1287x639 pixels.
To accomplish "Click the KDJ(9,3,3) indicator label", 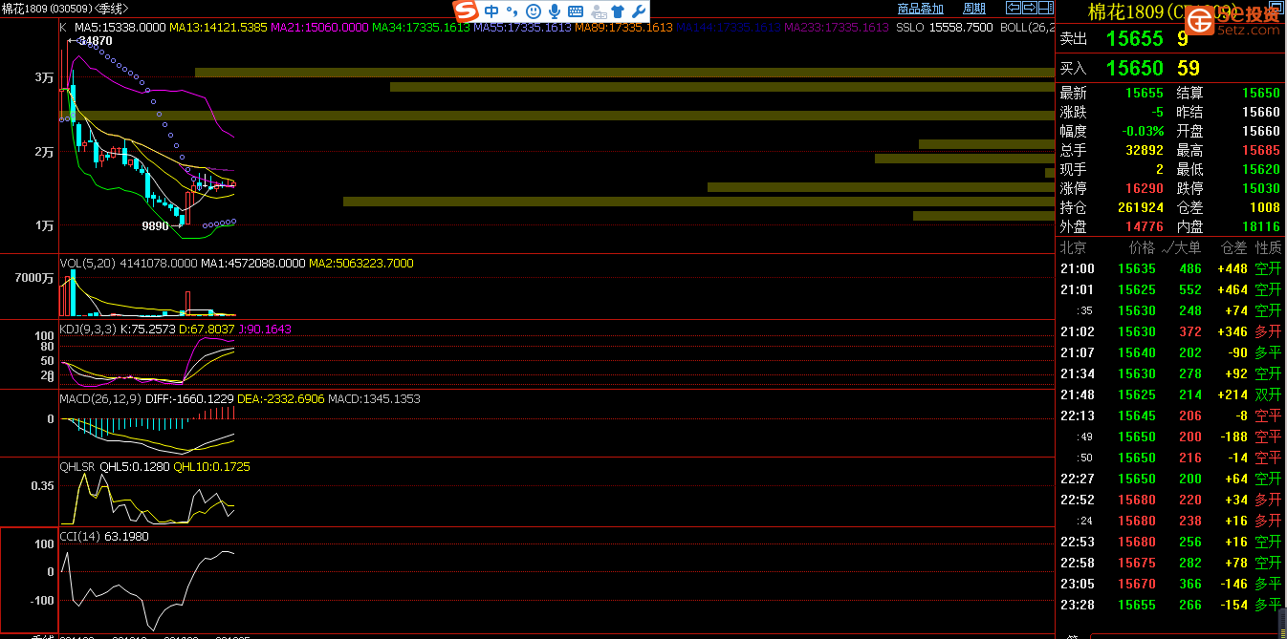I will click(88, 330).
